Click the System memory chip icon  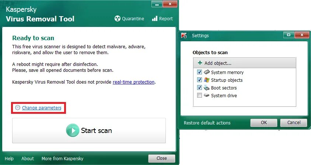[206, 72]
